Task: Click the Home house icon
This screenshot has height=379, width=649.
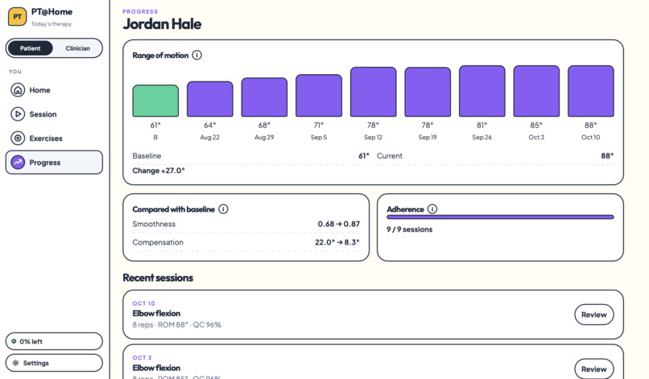Action: point(18,90)
